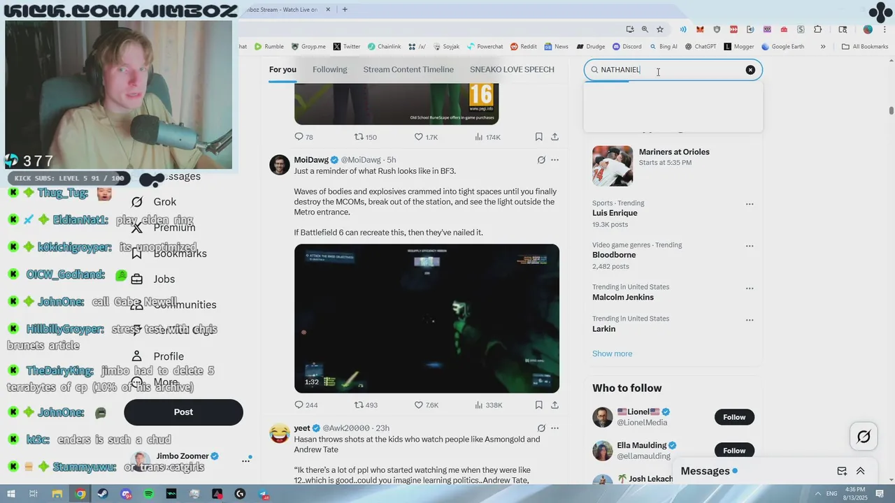Reply to the MoiDawg post with 244 replies
Image resolution: width=895 pixels, height=503 pixels.
(x=306, y=405)
